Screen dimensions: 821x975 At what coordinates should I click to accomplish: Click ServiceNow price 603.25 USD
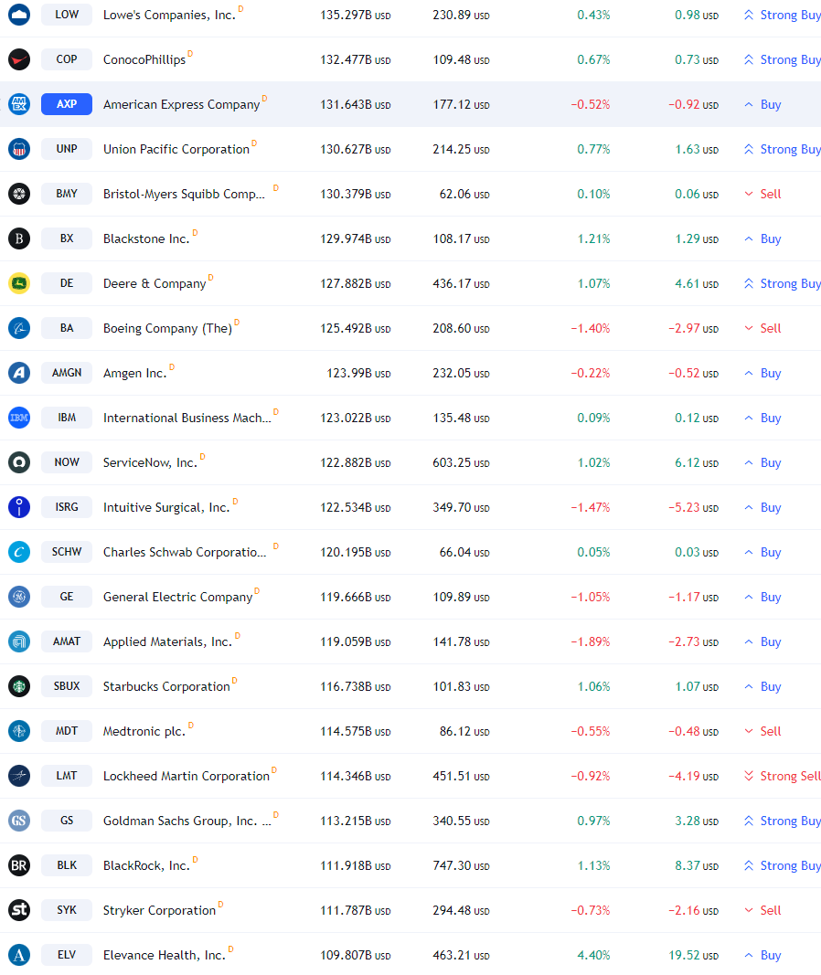pyautogui.click(x=461, y=462)
